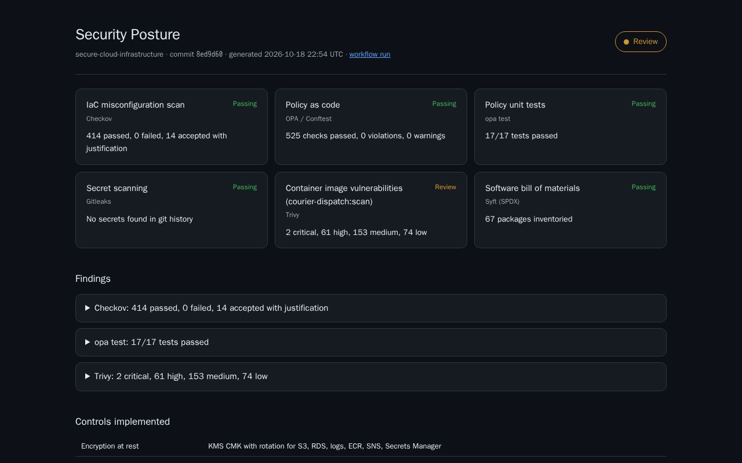Click '17/17 tests passed' in Policy unit tests card
This screenshot has width=742, height=463.
(x=522, y=136)
